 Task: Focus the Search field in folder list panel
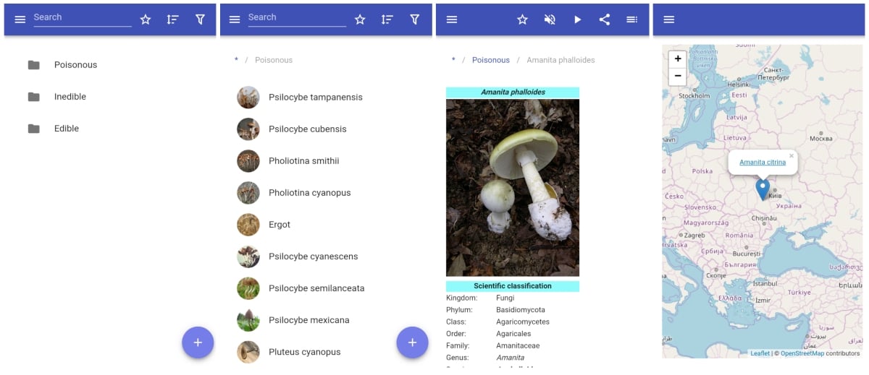pos(83,17)
